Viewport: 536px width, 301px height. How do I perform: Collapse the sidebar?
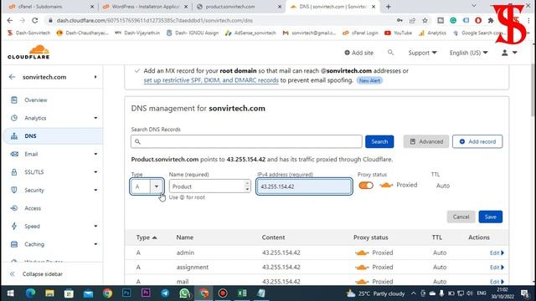[x=37, y=274]
